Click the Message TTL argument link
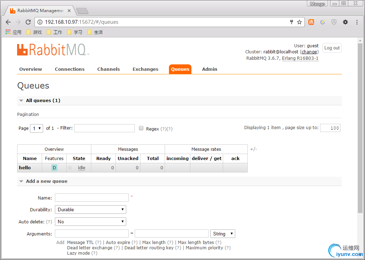 [x=80, y=242]
